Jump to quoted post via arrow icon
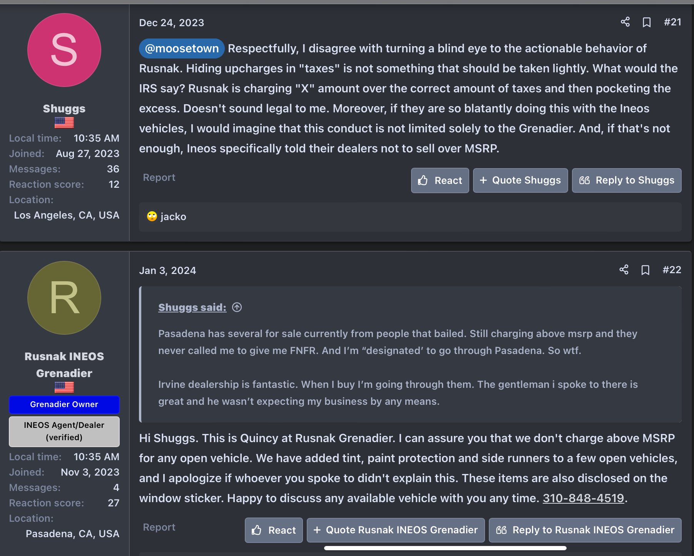Screen dimensions: 694x556 pos(237,307)
